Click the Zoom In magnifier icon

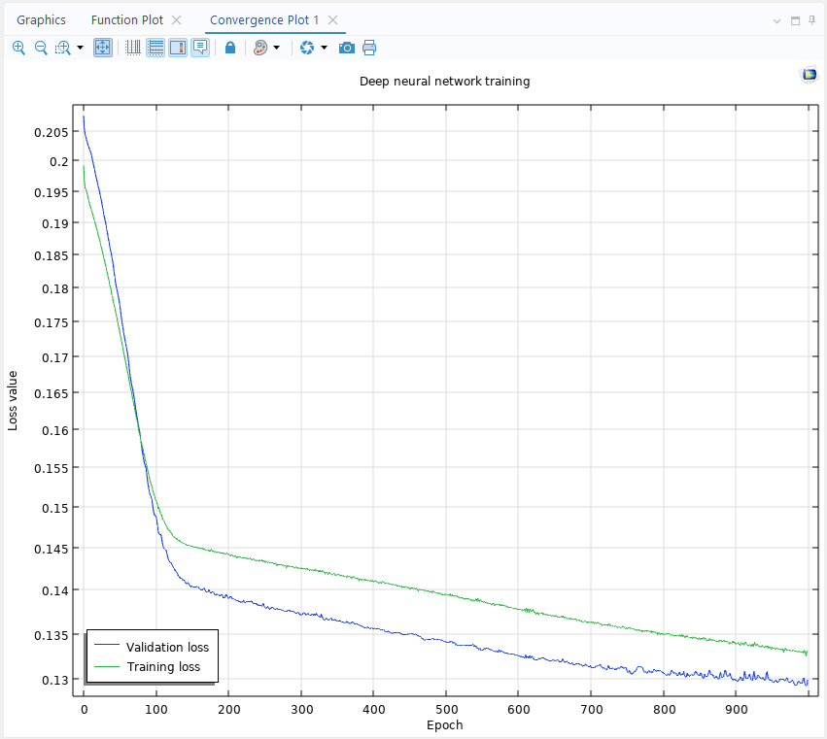click(18, 48)
